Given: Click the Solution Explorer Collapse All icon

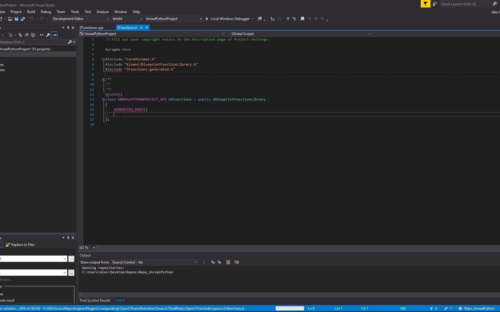Looking at the screenshot, I should (x=27, y=35).
